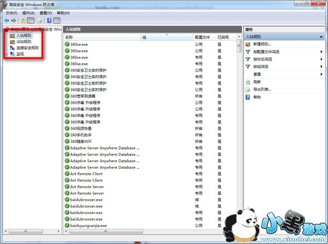
Task: Click the rules list vertical scrollbar thumb
Action: 239,46
